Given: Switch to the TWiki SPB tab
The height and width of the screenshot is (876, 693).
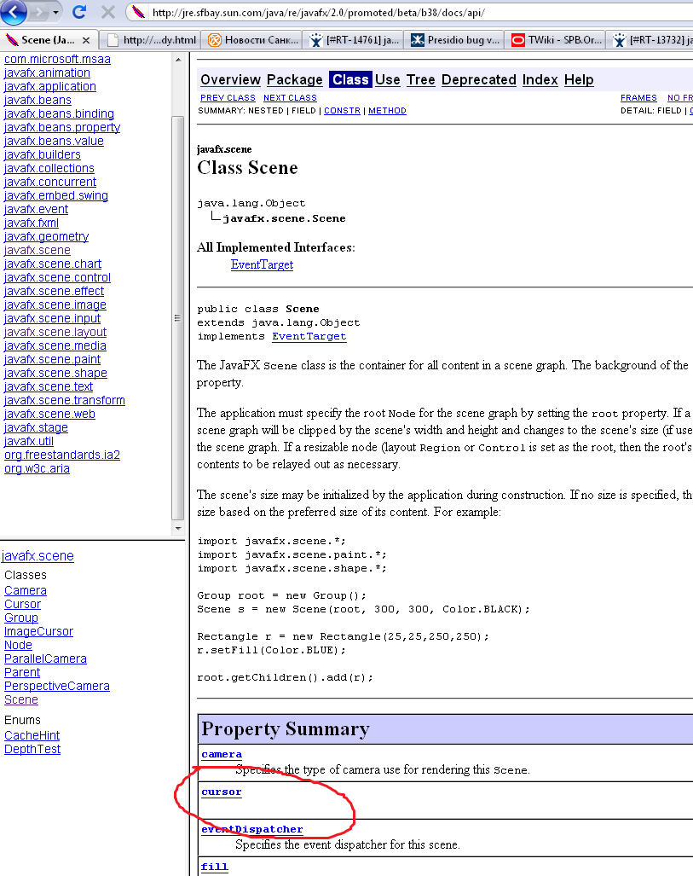Looking at the screenshot, I should pyautogui.click(x=557, y=39).
